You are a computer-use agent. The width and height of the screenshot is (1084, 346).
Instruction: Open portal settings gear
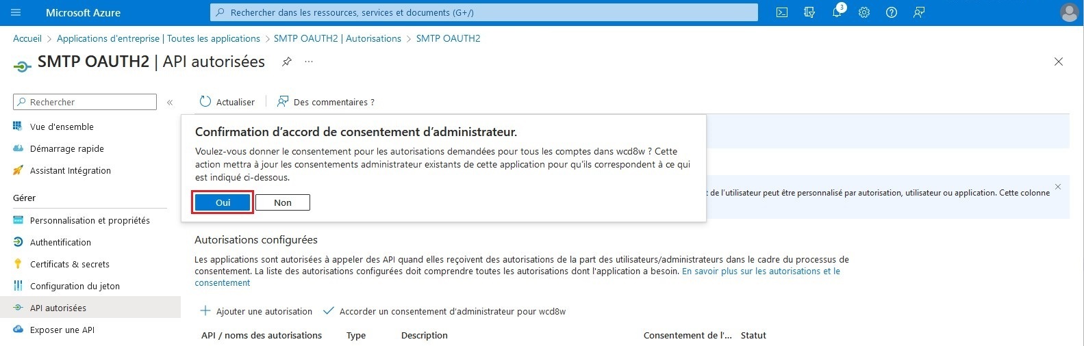(x=864, y=12)
